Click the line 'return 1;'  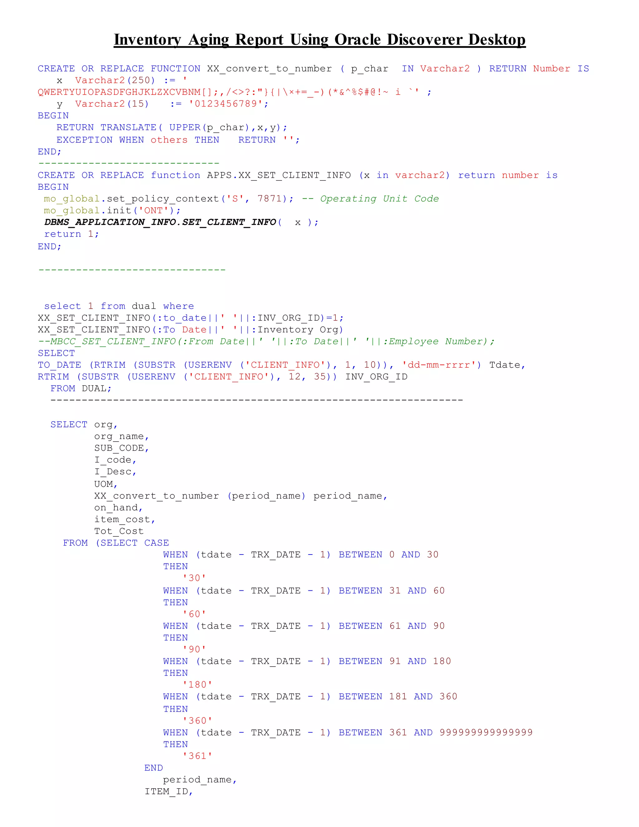tap(71, 234)
